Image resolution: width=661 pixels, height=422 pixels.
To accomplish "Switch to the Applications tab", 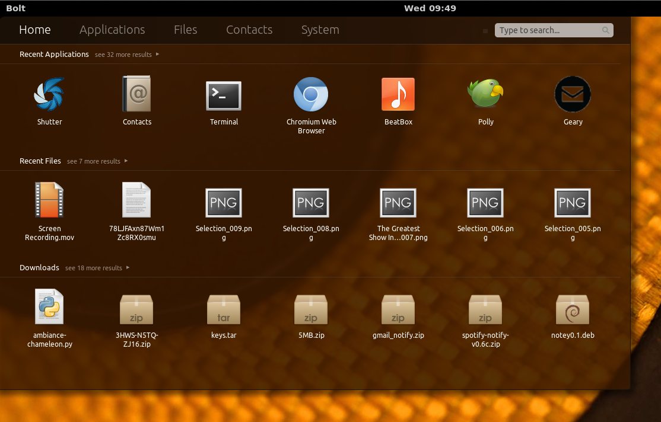I will [x=112, y=30].
